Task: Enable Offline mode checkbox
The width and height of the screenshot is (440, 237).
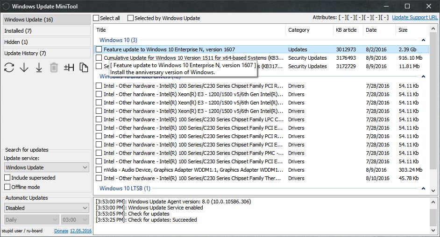Action: point(7,187)
